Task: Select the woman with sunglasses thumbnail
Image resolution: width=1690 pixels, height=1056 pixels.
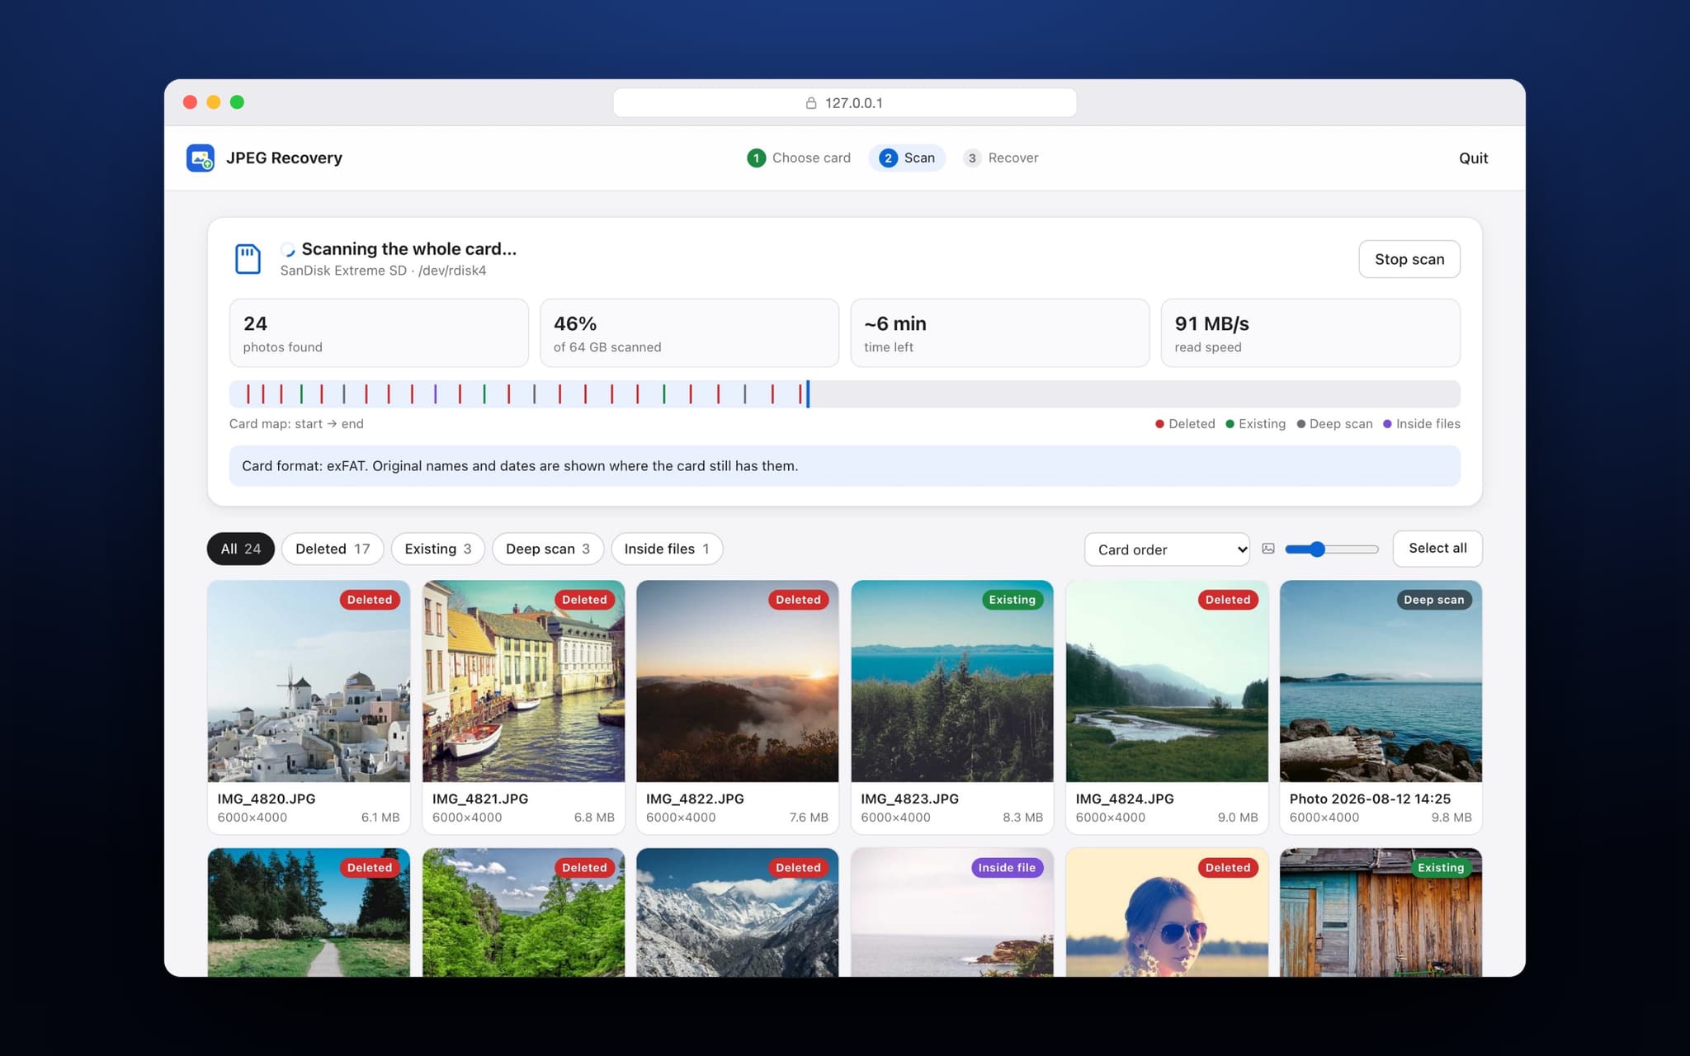Action: point(1167,912)
